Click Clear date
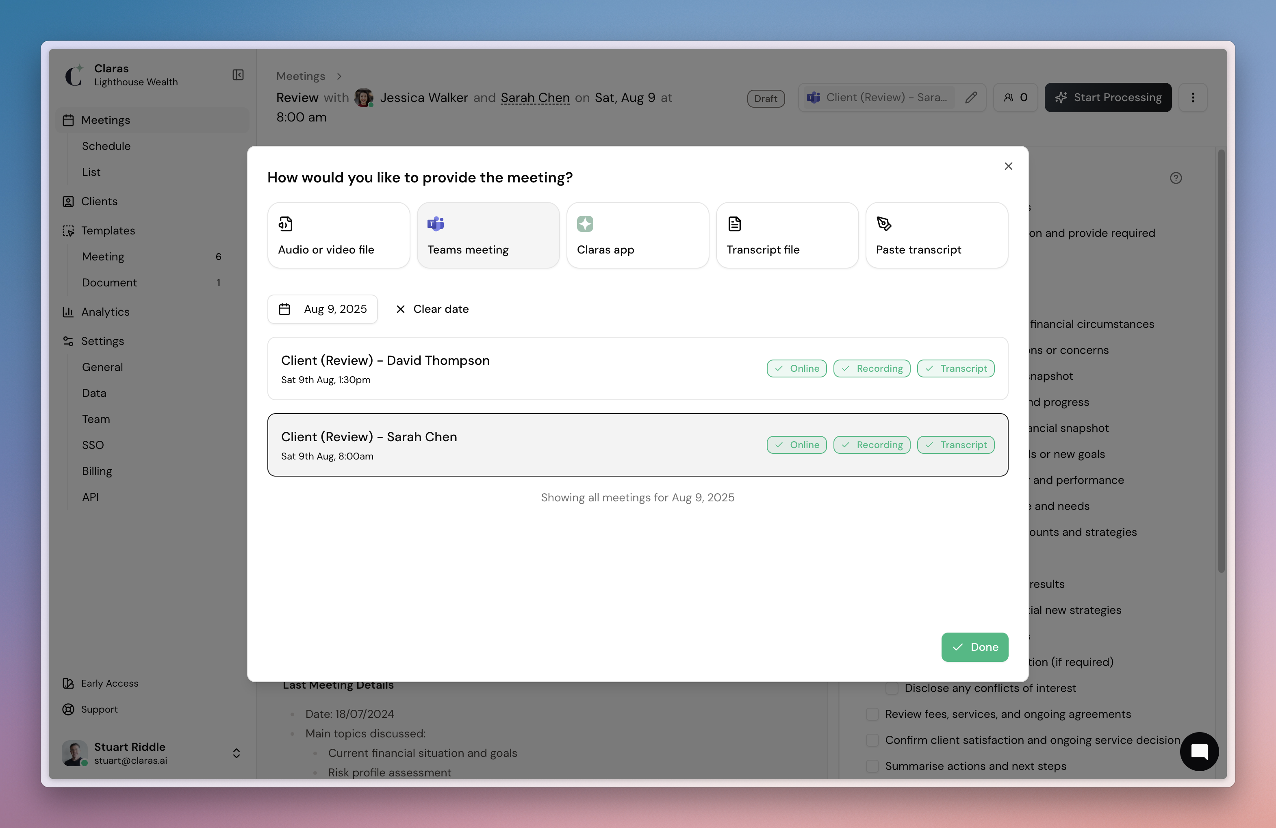This screenshot has height=828, width=1276. pyautogui.click(x=432, y=309)
